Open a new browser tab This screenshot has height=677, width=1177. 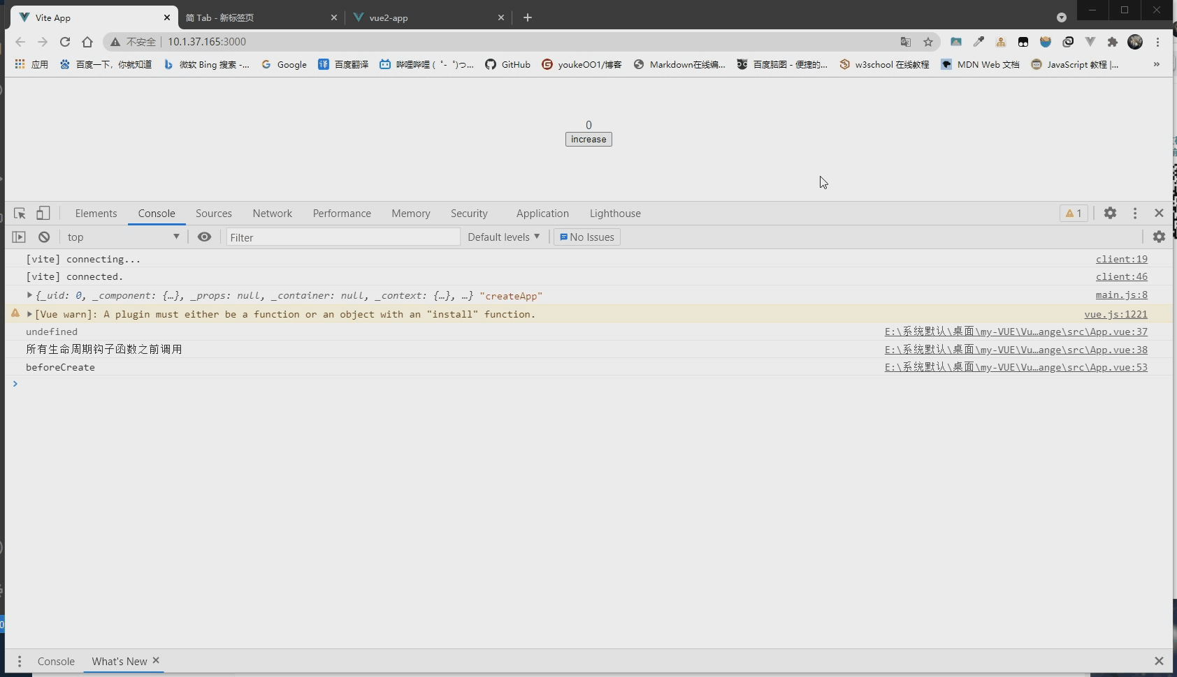[528, 17]
